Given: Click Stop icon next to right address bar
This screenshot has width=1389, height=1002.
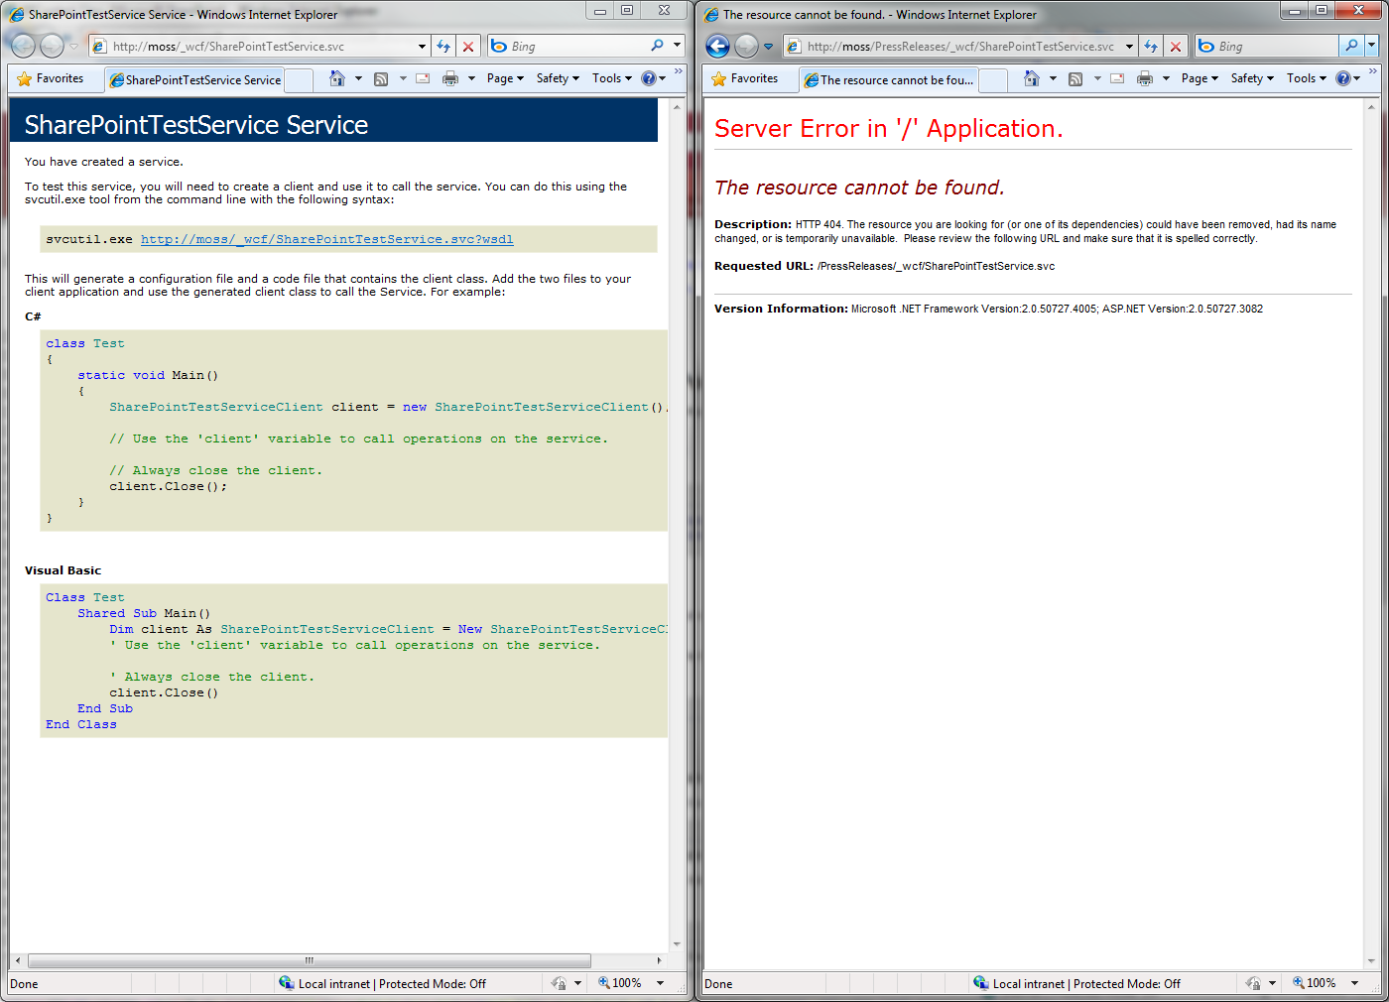Looking at the screenshot, I should [x=1176, y=47].
